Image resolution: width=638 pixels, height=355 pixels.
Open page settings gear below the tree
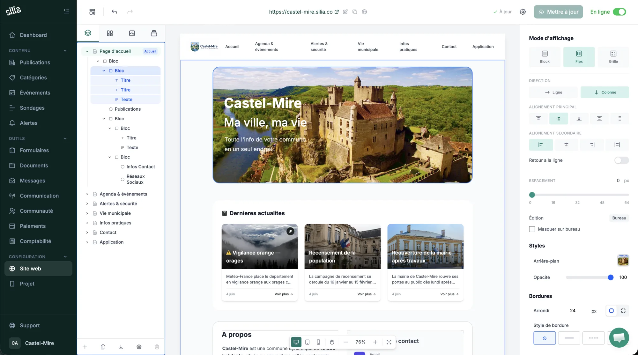[139, 347]
